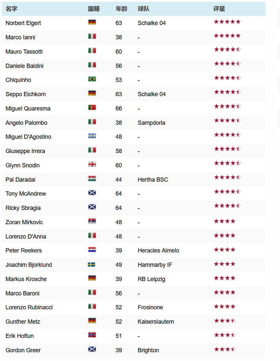Sort by the 年龄 column header
Image resolution: width=280 pixels, height=361 pixels.
[x=121, y=9]
